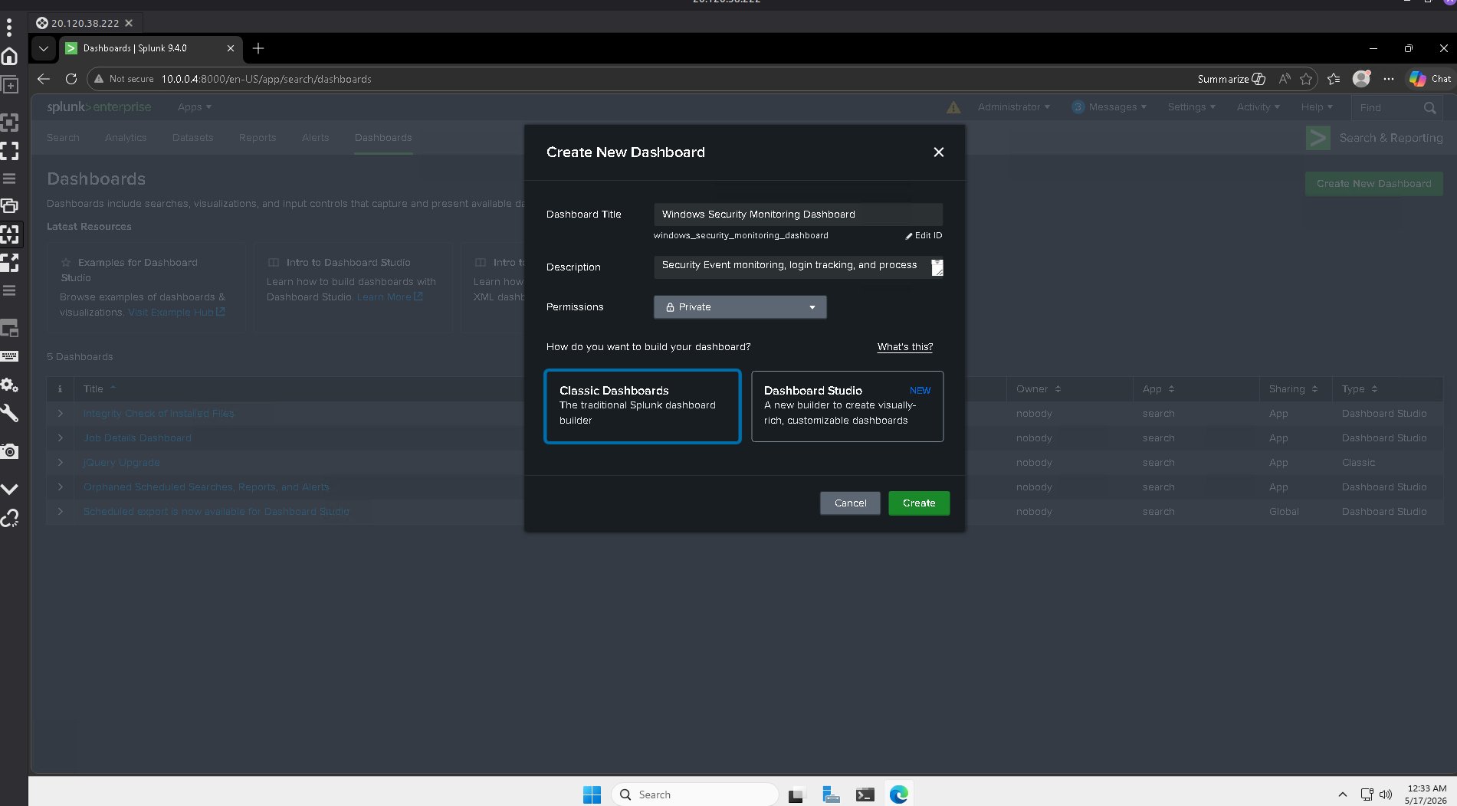Open the browser tab list chevron
The width and height of the screenshot is (1457, 806).
pyautogui.click(x=44, y=48)
